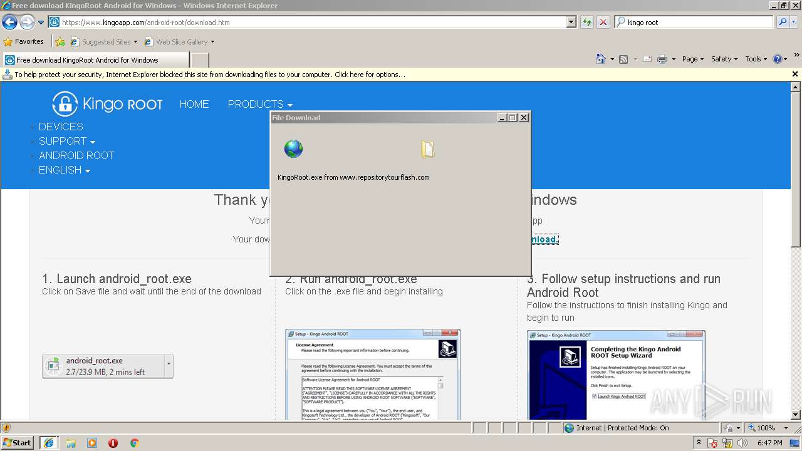
Task: Close the yellow information bar
Action: pyautogui.click(x=795, y=74)
